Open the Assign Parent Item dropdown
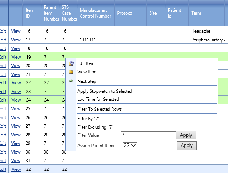Image resolution: width=228 pixels, height=173 pixels. click(x=129, y=146)
